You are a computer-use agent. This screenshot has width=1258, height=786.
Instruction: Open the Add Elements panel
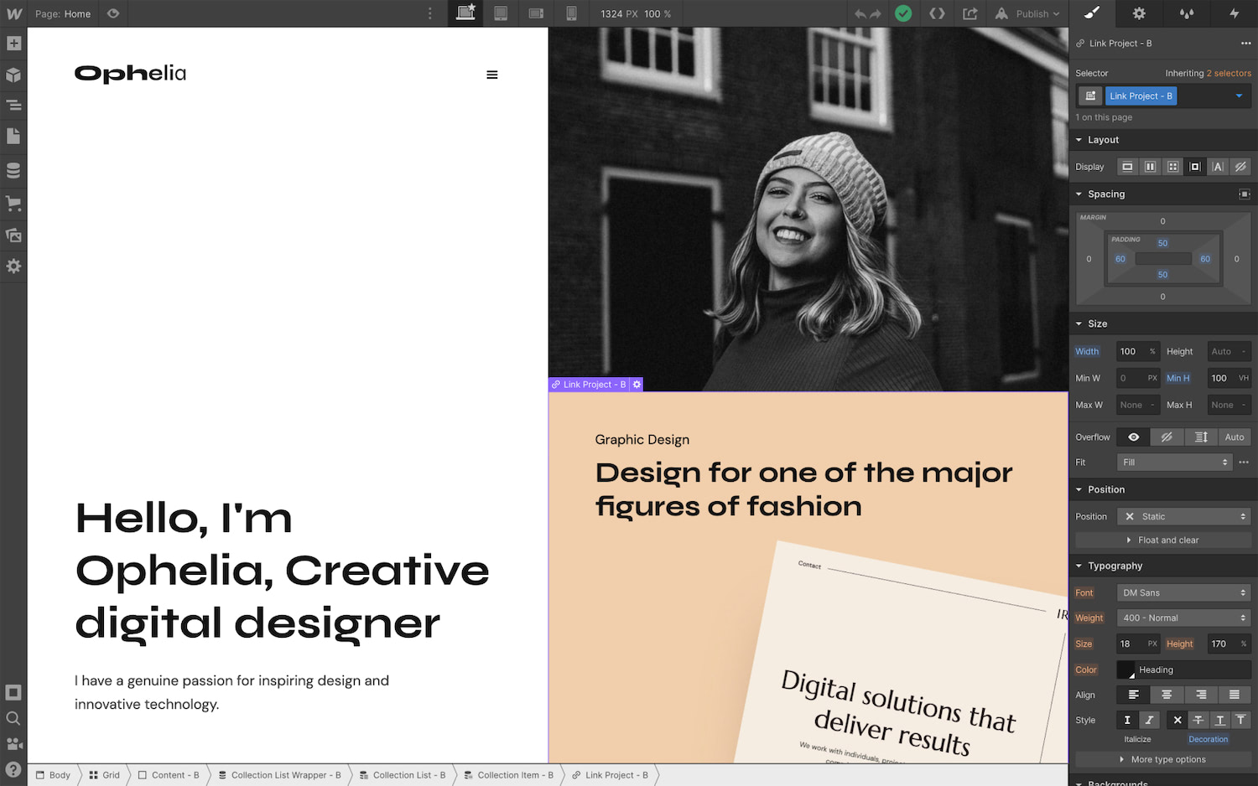click(13, 43)
